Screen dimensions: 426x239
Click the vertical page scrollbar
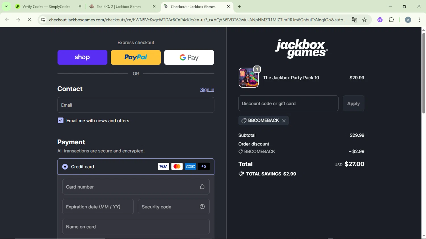click(x=423, y=73)
